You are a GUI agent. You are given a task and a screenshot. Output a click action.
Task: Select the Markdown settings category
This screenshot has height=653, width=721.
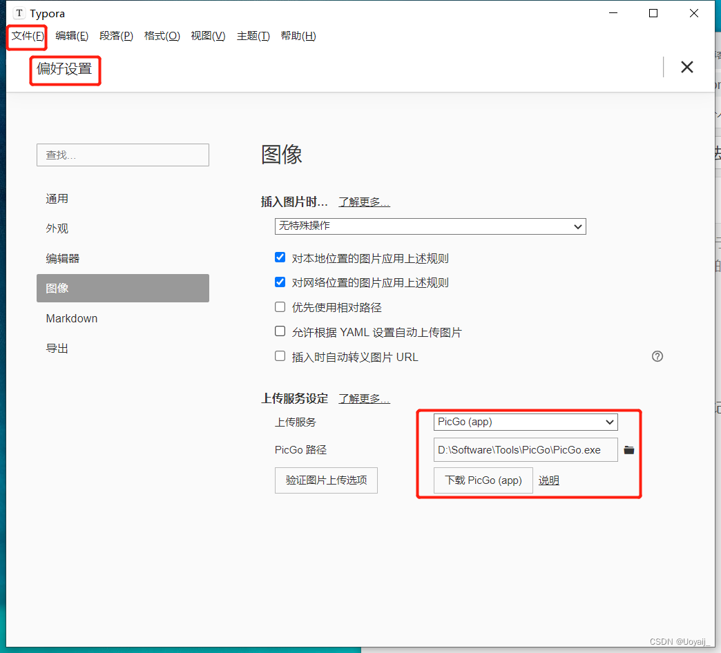(123, 318)
